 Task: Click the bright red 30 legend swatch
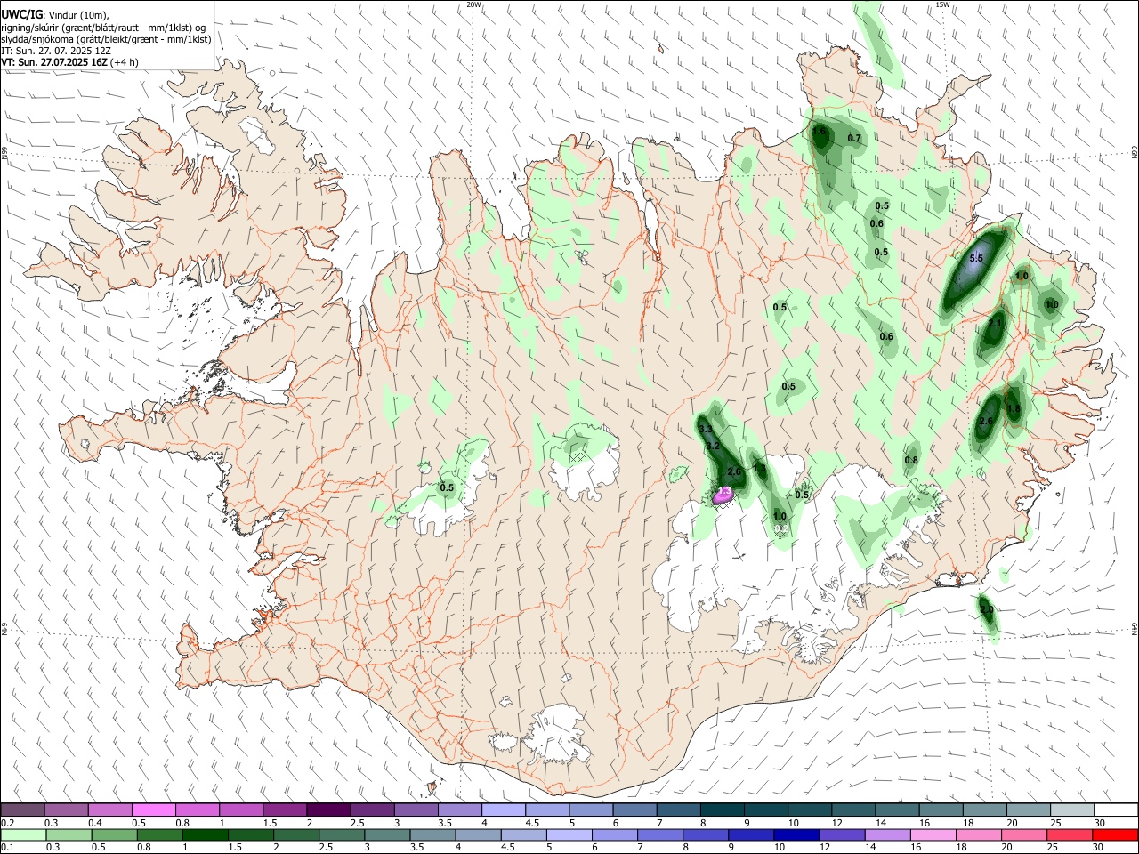(1116, 834)
